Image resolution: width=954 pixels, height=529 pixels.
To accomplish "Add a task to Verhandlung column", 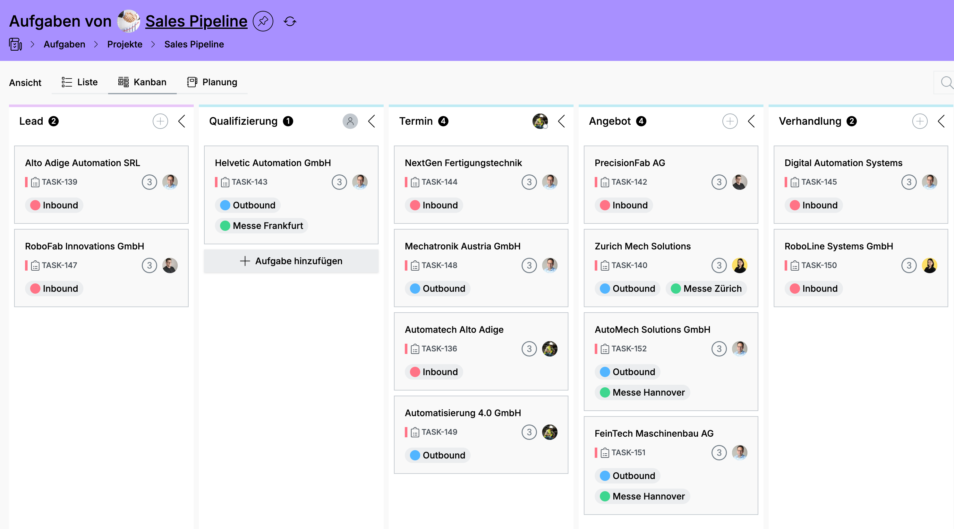I will (920, 121).
